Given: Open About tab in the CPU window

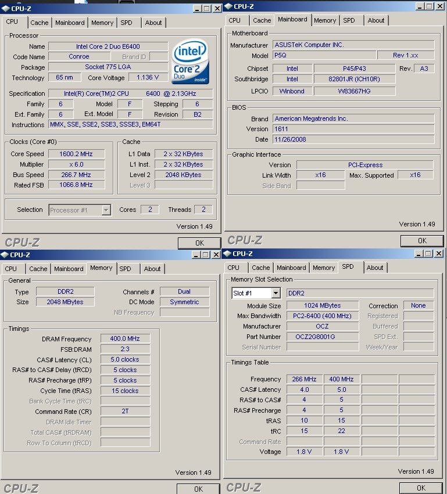Looking at the screenshot, I should tap(153, 23).
